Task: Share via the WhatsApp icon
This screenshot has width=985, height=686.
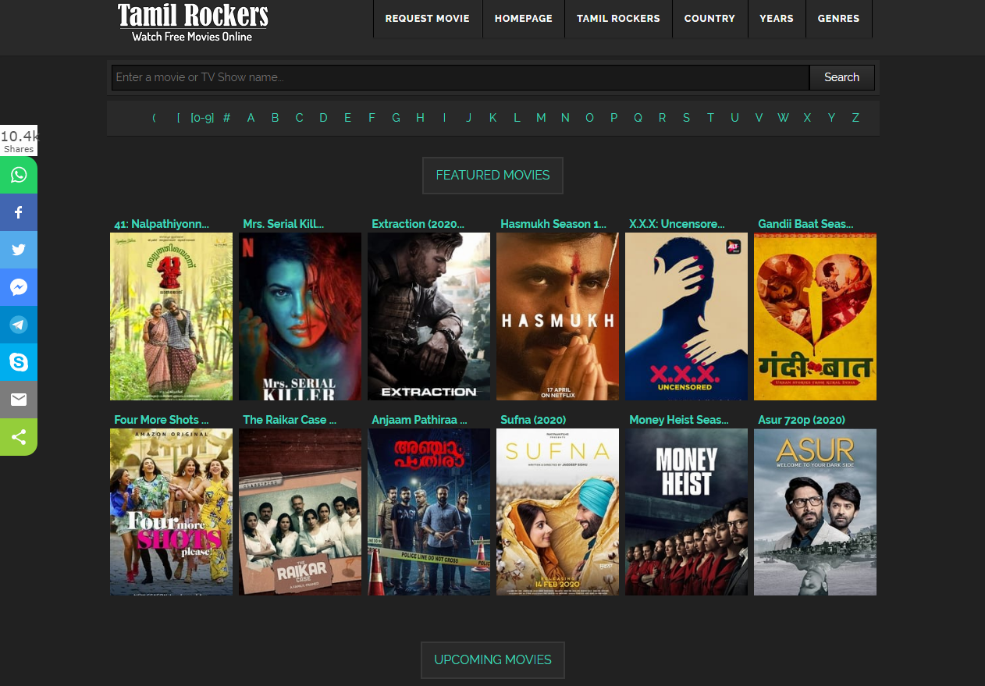Action: click(x=19, y=175)
